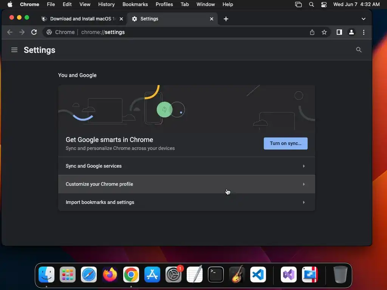The width and height of the screenshot is (387, 290).
Task: Bookmark this tab with the star icon
Action: point(324,32)
